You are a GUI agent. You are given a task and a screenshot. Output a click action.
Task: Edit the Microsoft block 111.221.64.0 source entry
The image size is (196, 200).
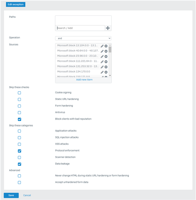[x=102, y=62]
